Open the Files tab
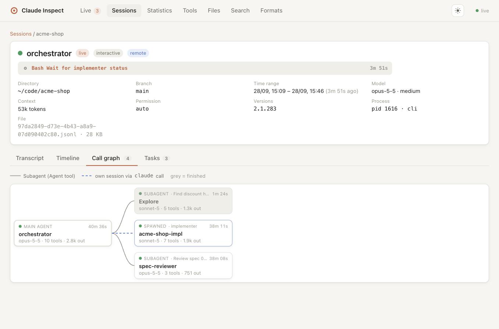Image resolution: width=499 pixels, height=329 pixels. 214,11
